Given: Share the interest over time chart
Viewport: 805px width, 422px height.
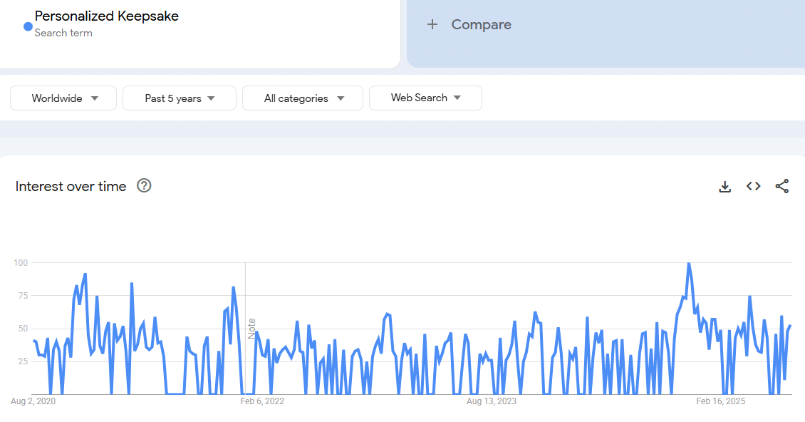Looking at the screenshot, I should (x=781, y=187).
